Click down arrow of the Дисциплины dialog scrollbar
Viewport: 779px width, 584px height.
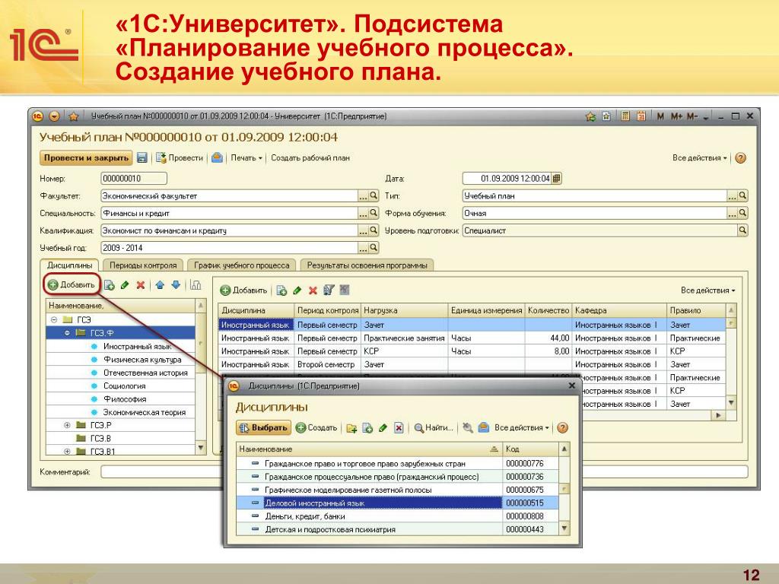pos(564,529)
